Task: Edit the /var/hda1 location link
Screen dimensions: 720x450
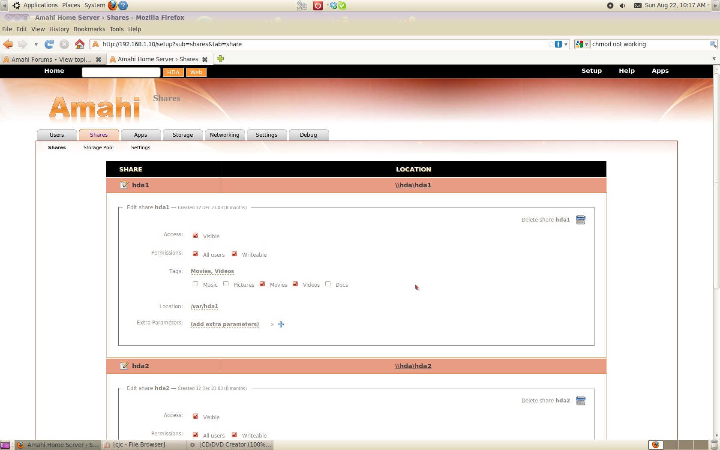Action: pyautogui.click(x=204, y=306)
